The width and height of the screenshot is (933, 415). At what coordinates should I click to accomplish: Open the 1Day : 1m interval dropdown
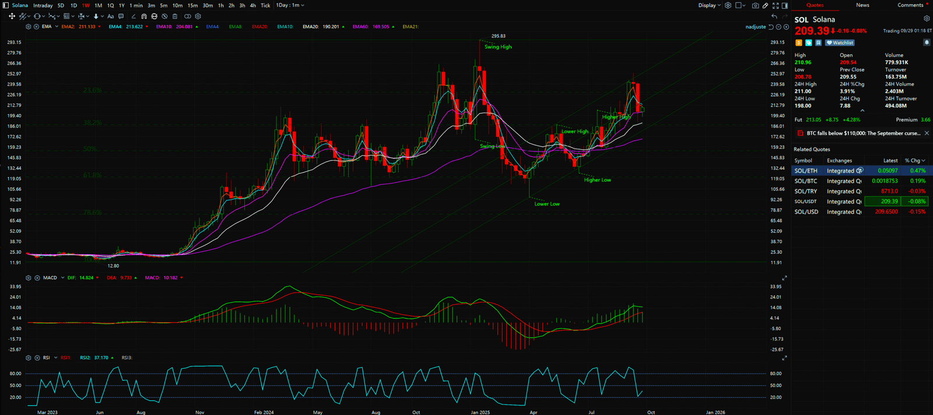point(290,5)
